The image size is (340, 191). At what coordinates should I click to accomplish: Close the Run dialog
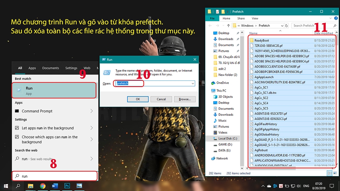pos(195,59)
